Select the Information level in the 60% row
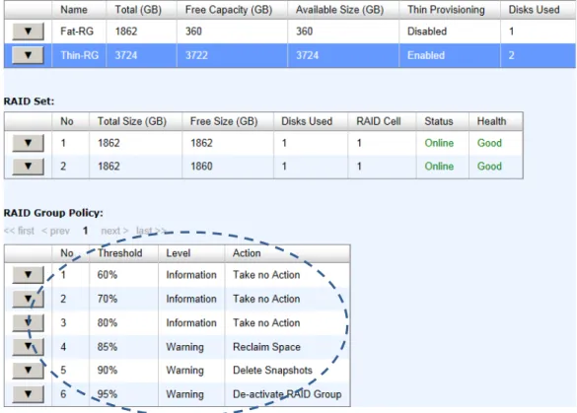The height and width of the screenshot is (413, 577). click(191, 275)
